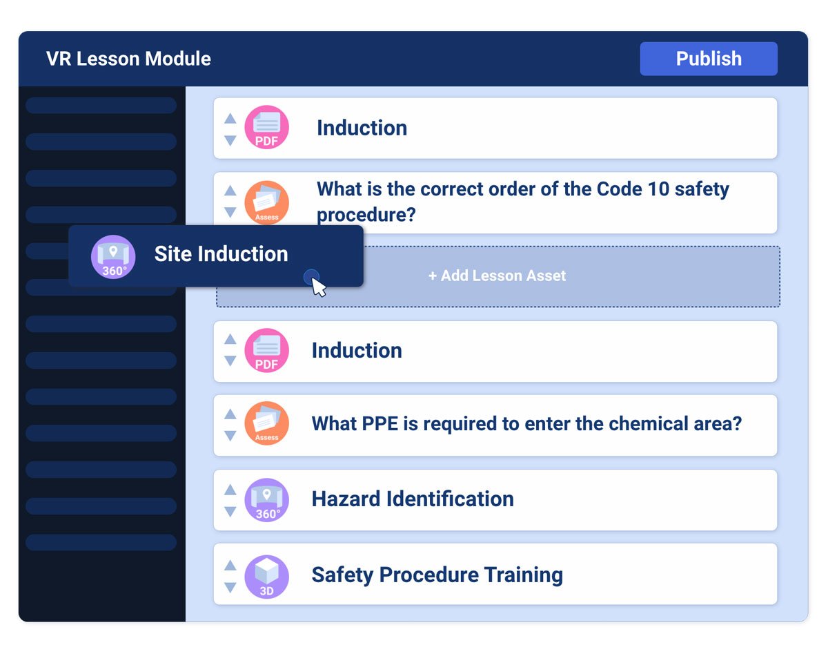The width and height of the screenshot is (828, 654).
Task: Click the 3D cube icon for Safety Procedure Training
Action: click(x=266, y=576)
